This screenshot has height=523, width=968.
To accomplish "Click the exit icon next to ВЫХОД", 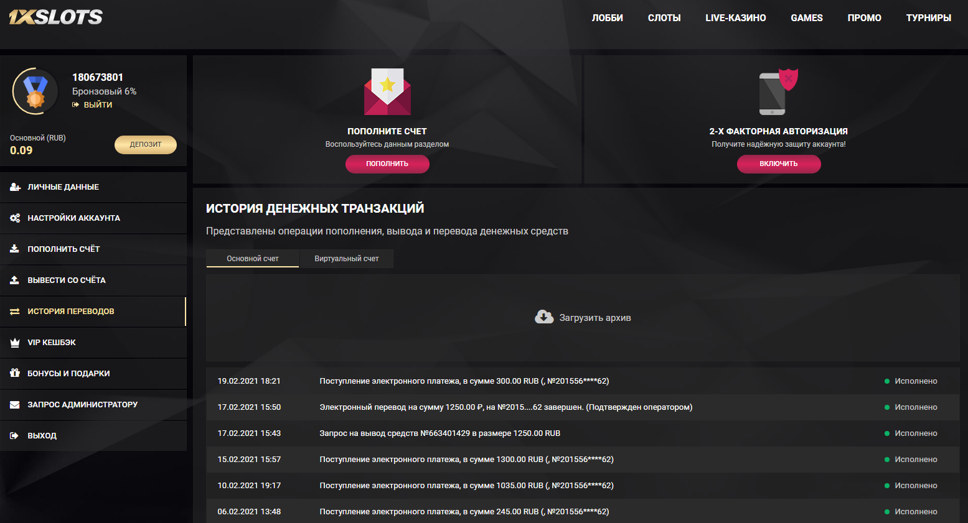I will [x=15, y=436].
